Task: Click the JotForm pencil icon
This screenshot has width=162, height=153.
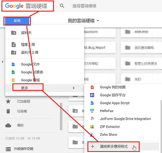Action: (92, 119)
